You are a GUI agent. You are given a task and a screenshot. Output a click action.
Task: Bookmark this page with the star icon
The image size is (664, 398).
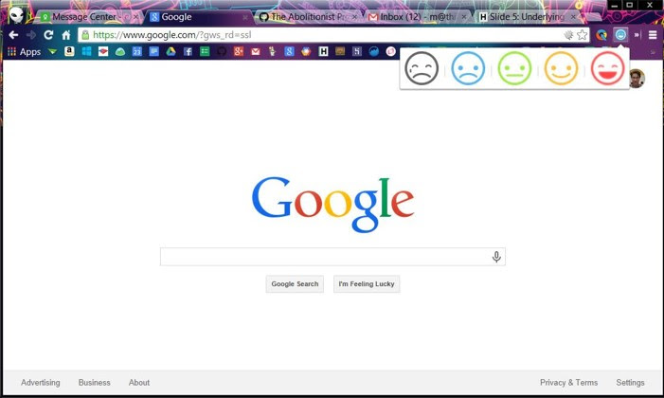pyautogui.click(x=583, y=35)
